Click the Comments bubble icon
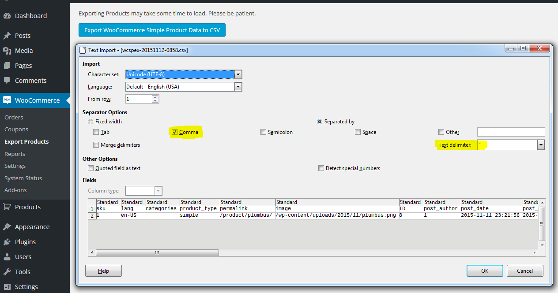The image size is (558, 293). coord(7,81)
